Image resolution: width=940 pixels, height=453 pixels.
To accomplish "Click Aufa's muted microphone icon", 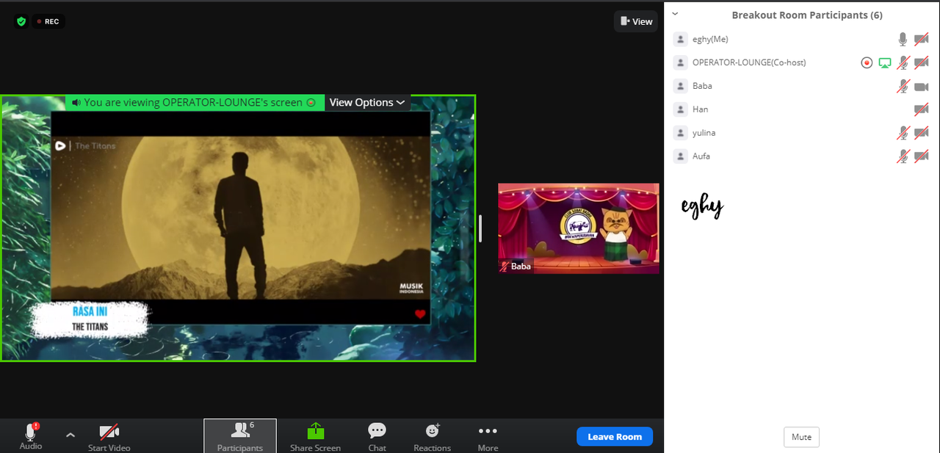I will click(903, 156).
